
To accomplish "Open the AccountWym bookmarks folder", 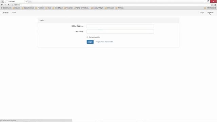I will point(97,8).
